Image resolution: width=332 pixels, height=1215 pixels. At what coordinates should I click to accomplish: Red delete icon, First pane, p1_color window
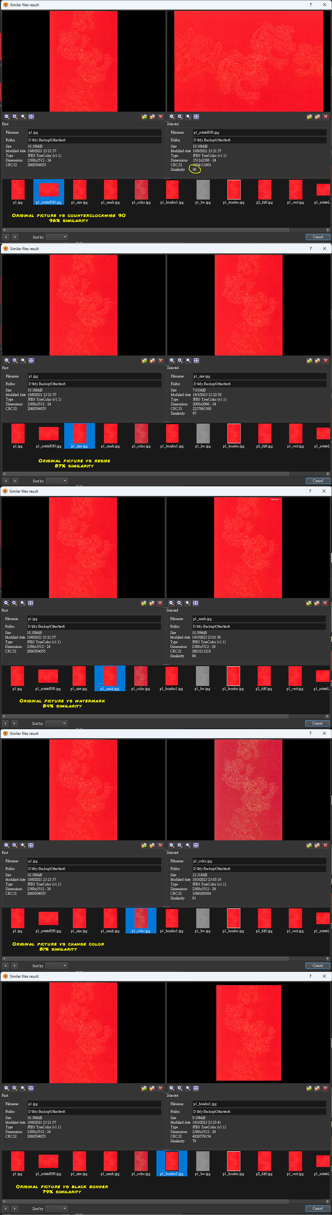click(x=160, y=845)
